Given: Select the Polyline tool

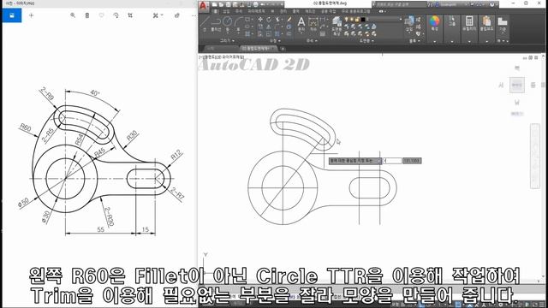Looking at the screenshot, I should click(217, 23).
